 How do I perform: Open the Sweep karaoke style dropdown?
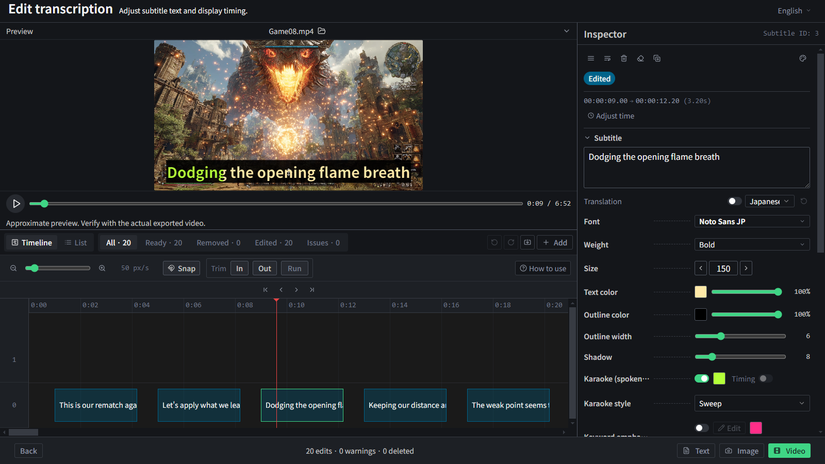pyautogui.click(x=752, y=403)
